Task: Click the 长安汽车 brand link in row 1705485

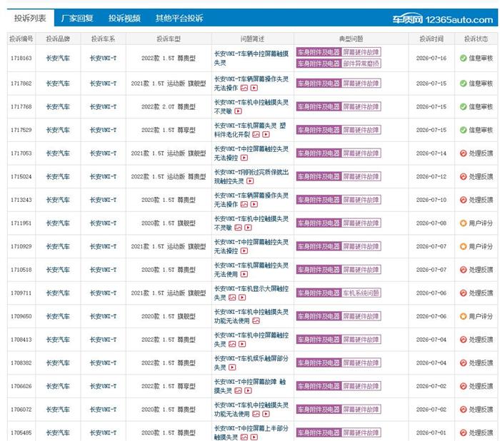Action: click(x=58, y=432)
